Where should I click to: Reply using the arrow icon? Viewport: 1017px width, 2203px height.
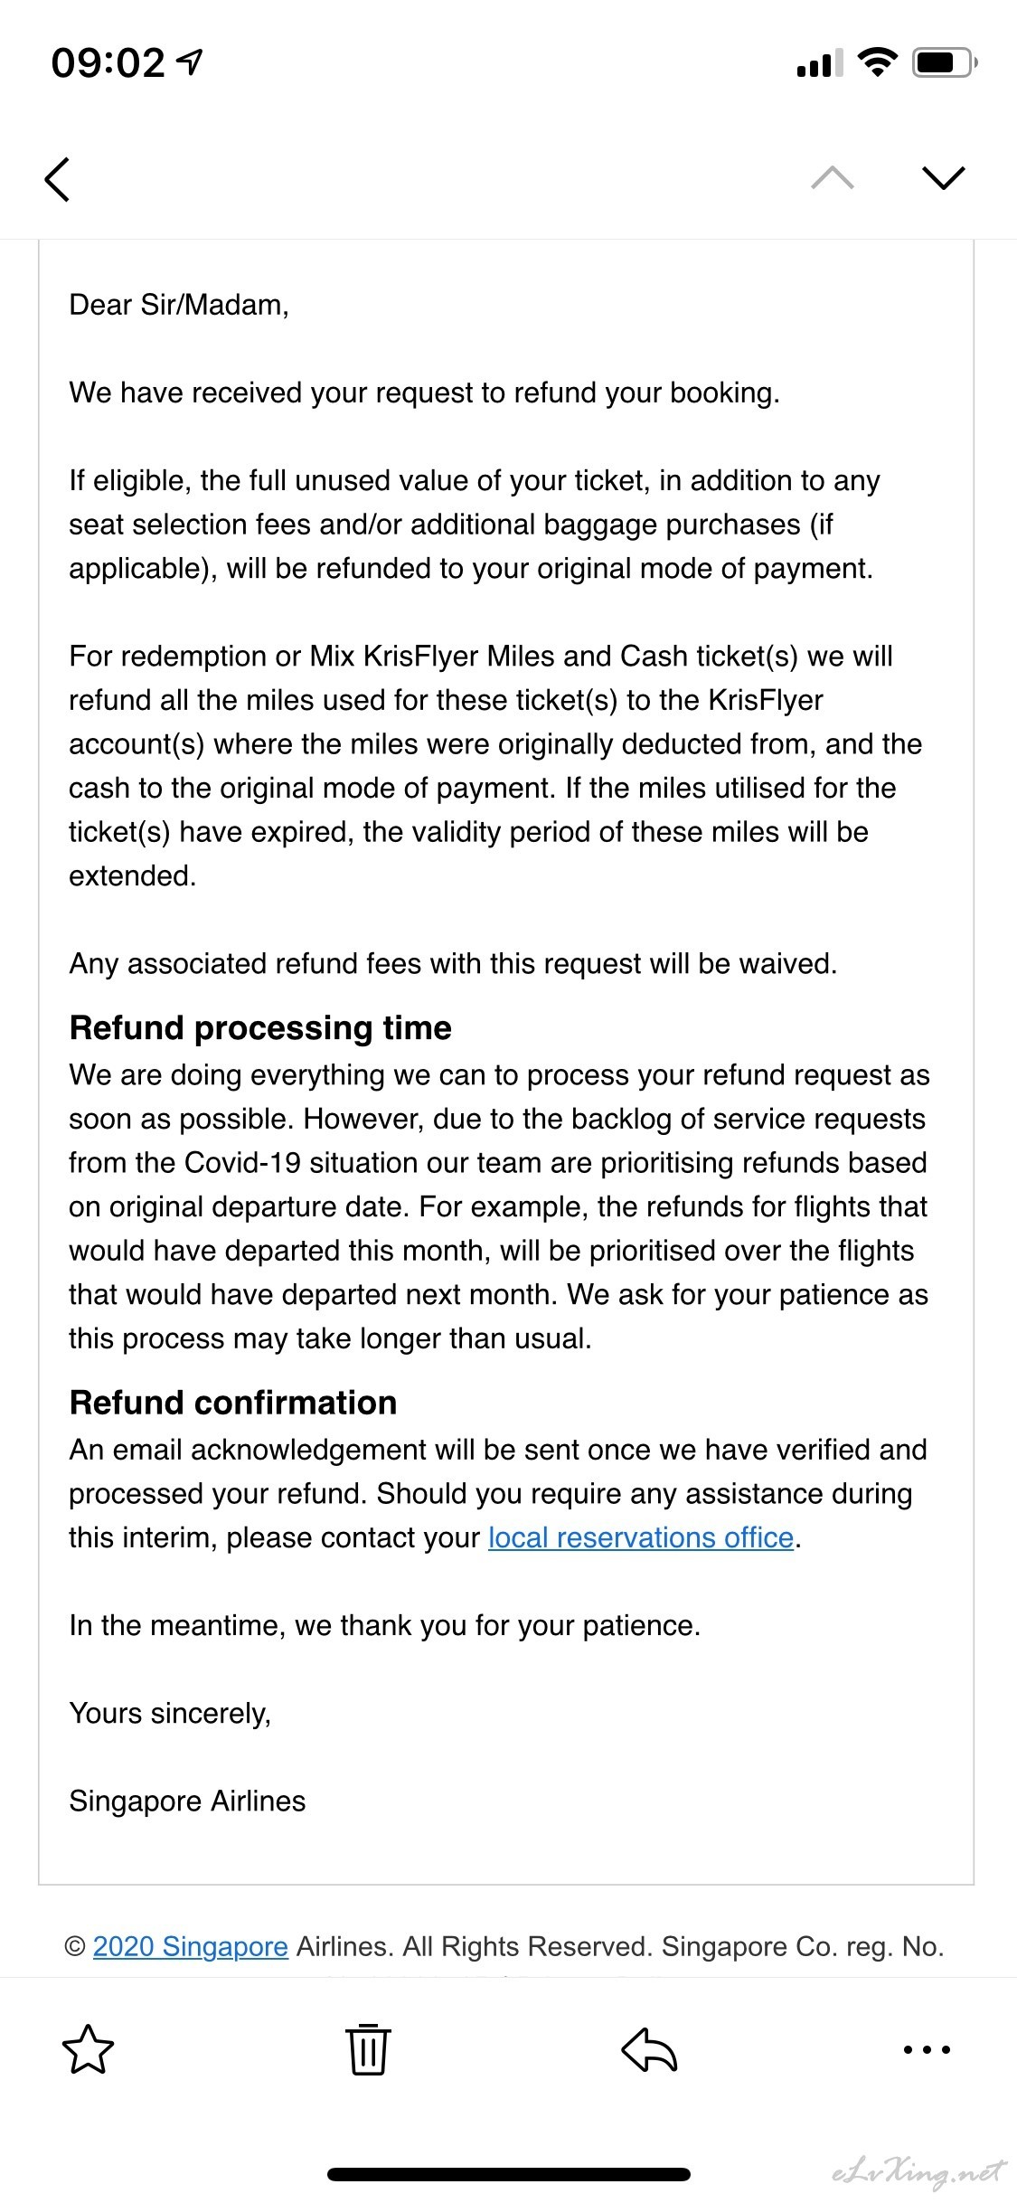(649, 2049)
